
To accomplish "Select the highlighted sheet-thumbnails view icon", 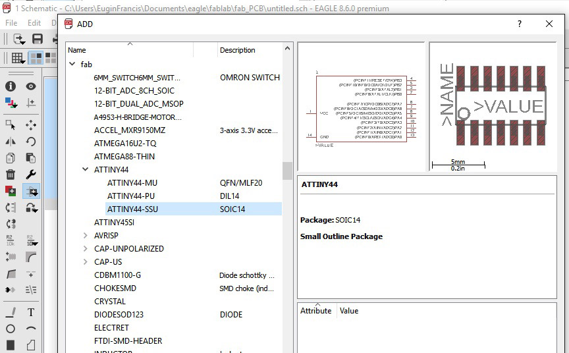I will click(x=36, y=58).
